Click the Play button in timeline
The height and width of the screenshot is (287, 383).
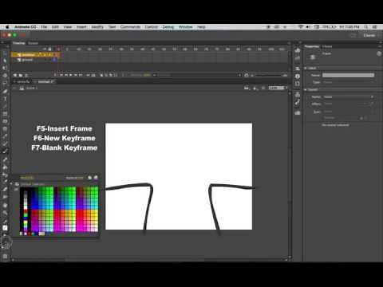[x=71, y=75]
